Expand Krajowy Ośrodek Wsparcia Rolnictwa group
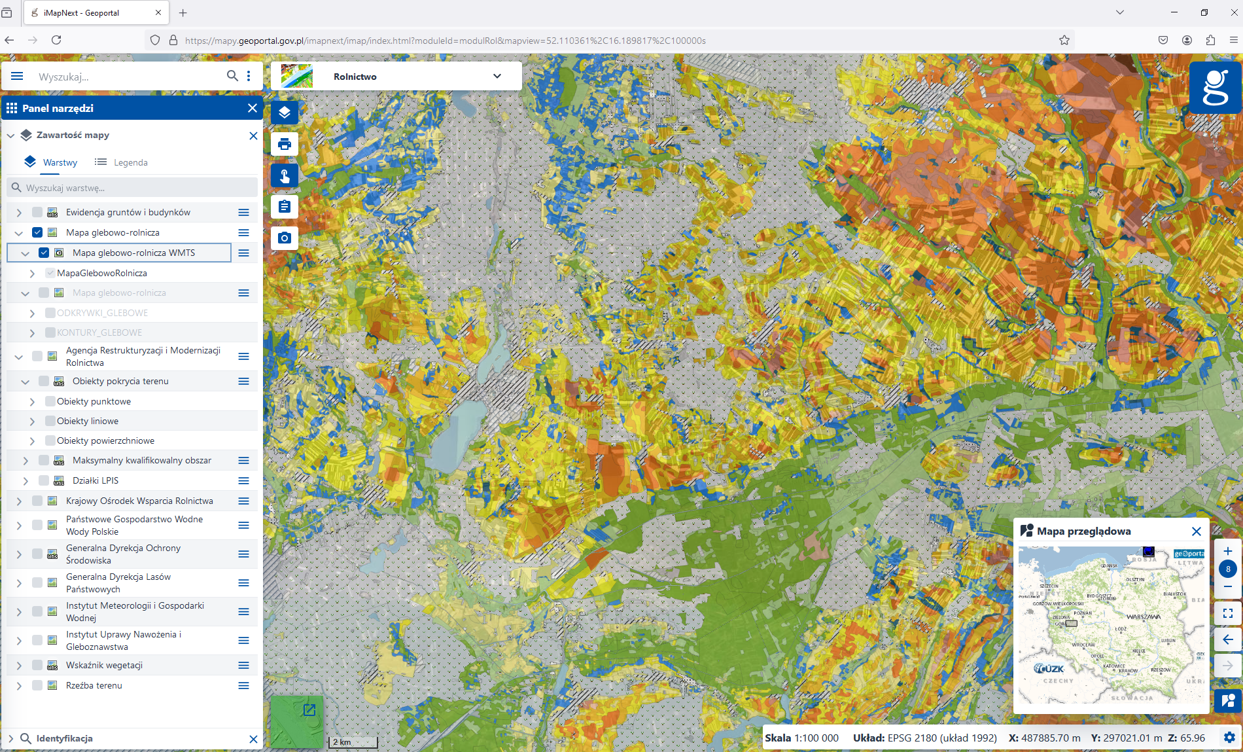The height and width of the screenshot is (752, 1243). tap(19, 501)
